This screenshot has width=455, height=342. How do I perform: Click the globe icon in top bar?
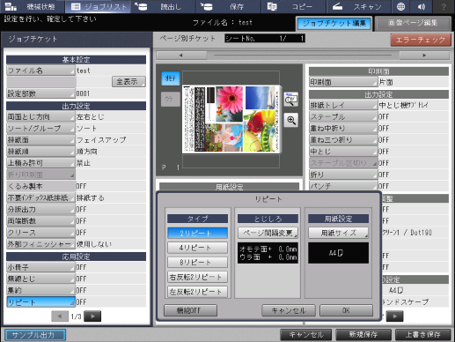[x=400, y=6]
